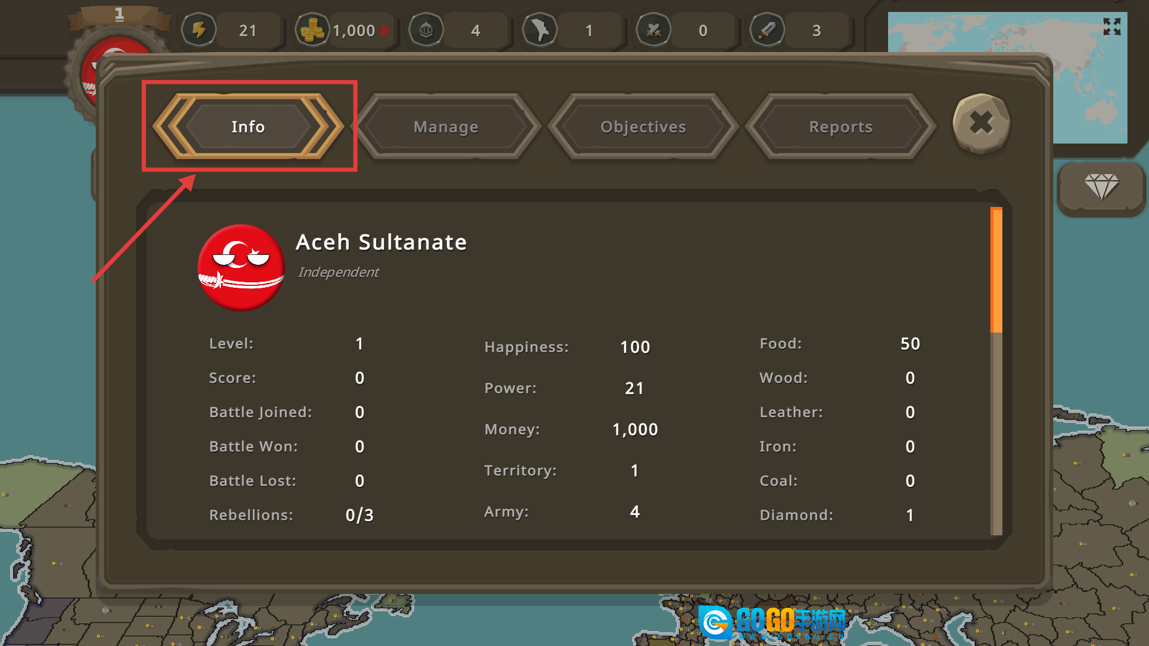
Task: Expand the minimap to fullscreen
Action: click(1112, 26)
